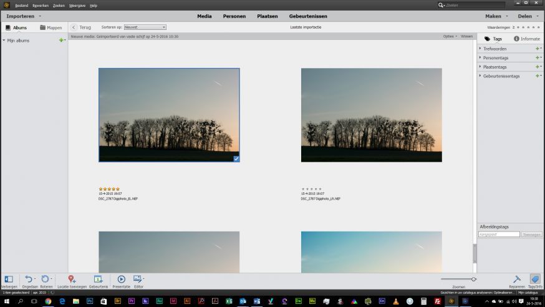Uncheck the selection checkmark on first photo
This screenshot has width=545, height=307.
236,158
